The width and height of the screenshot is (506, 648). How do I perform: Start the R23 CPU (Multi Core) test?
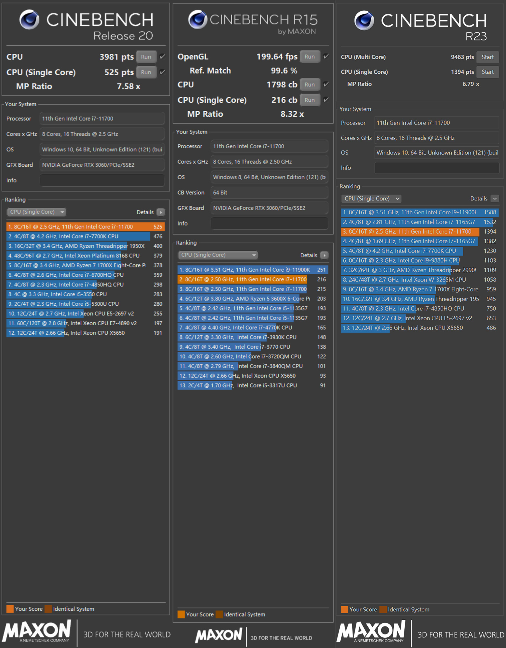487,57
